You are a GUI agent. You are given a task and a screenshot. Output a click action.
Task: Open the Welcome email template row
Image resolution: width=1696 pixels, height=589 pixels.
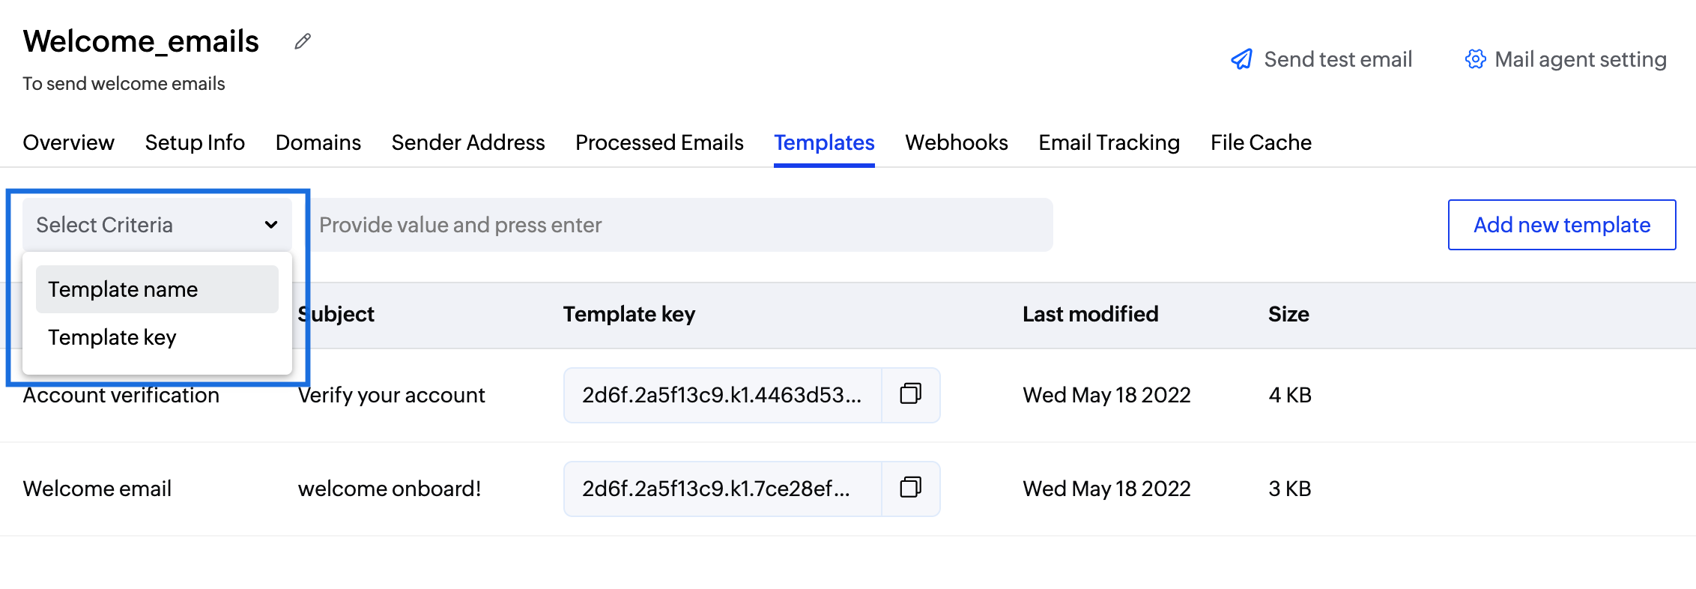point(848,489)
